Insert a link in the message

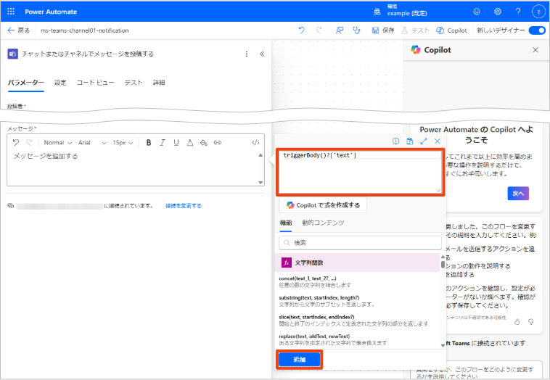pyautogui.click(x=218, y=143)
